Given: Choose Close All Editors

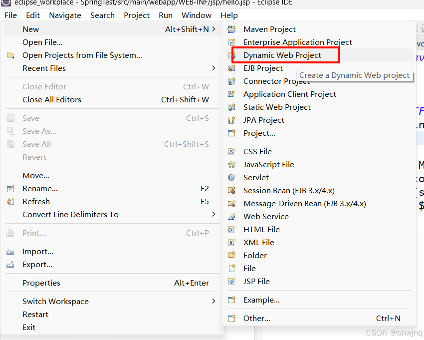Looking at the screenshot, I should pyautogui.click(x=112, y=100).
